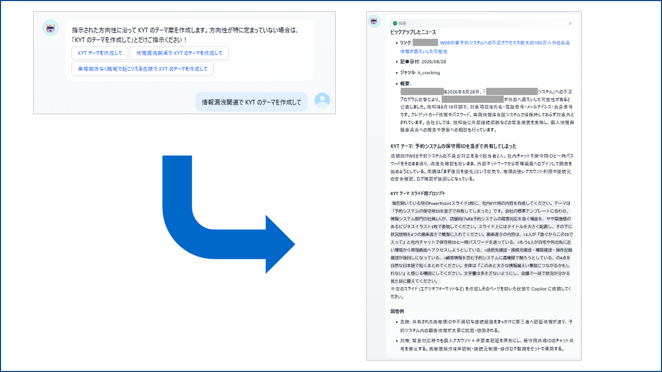Click the bot avatar in the right answer panel

point(374,21)
